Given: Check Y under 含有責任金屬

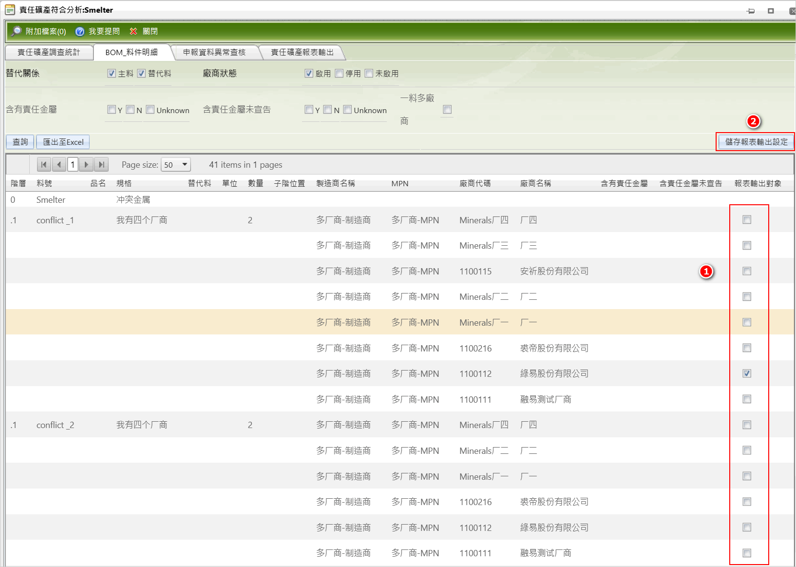Looking at the screenshot, I should [x=112, y=110].
